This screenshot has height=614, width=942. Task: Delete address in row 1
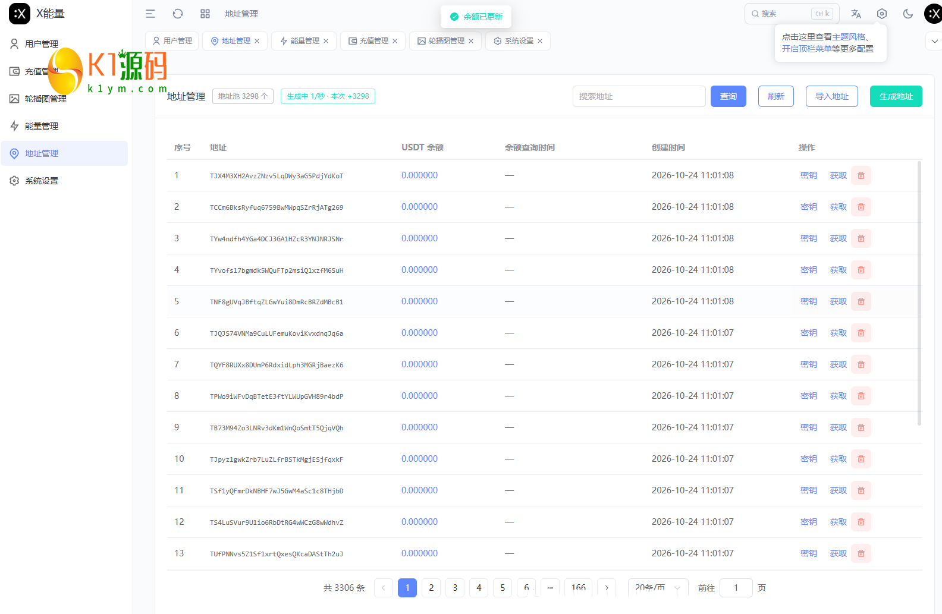point(861,175)
